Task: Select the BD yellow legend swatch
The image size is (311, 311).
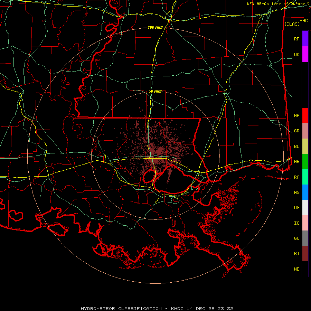Action: [x=305, y=147]
